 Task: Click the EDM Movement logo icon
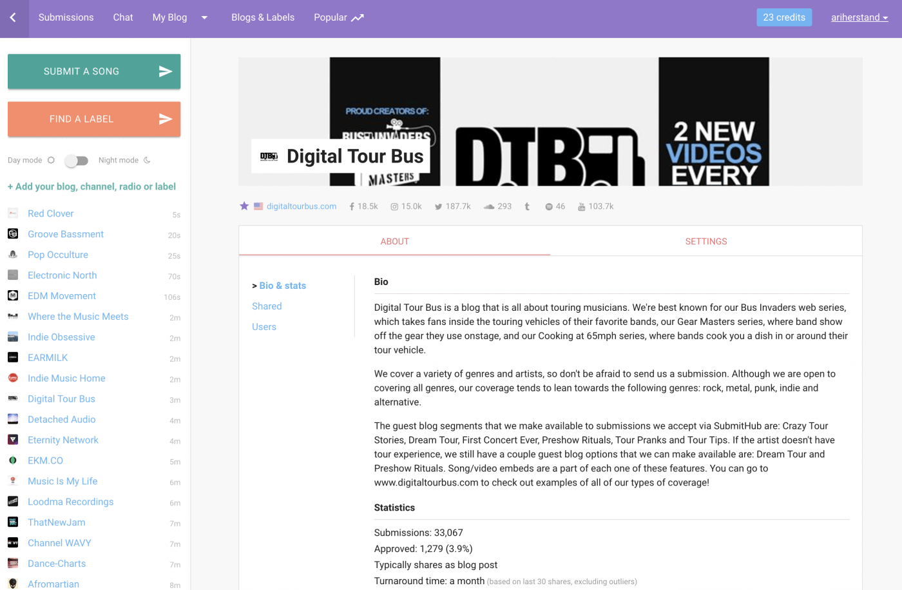pyautogui.click(x=13, y=296)
